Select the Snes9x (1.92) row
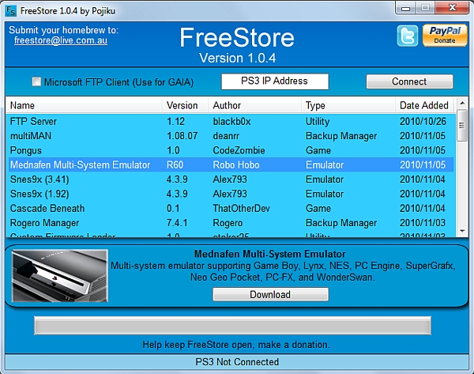This screenshot has width=474, height=374. (231, 194)
